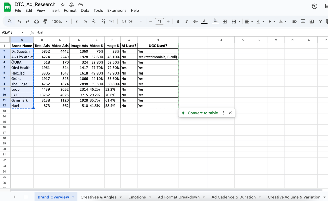
Task: Create a filter
Action: 320,22
